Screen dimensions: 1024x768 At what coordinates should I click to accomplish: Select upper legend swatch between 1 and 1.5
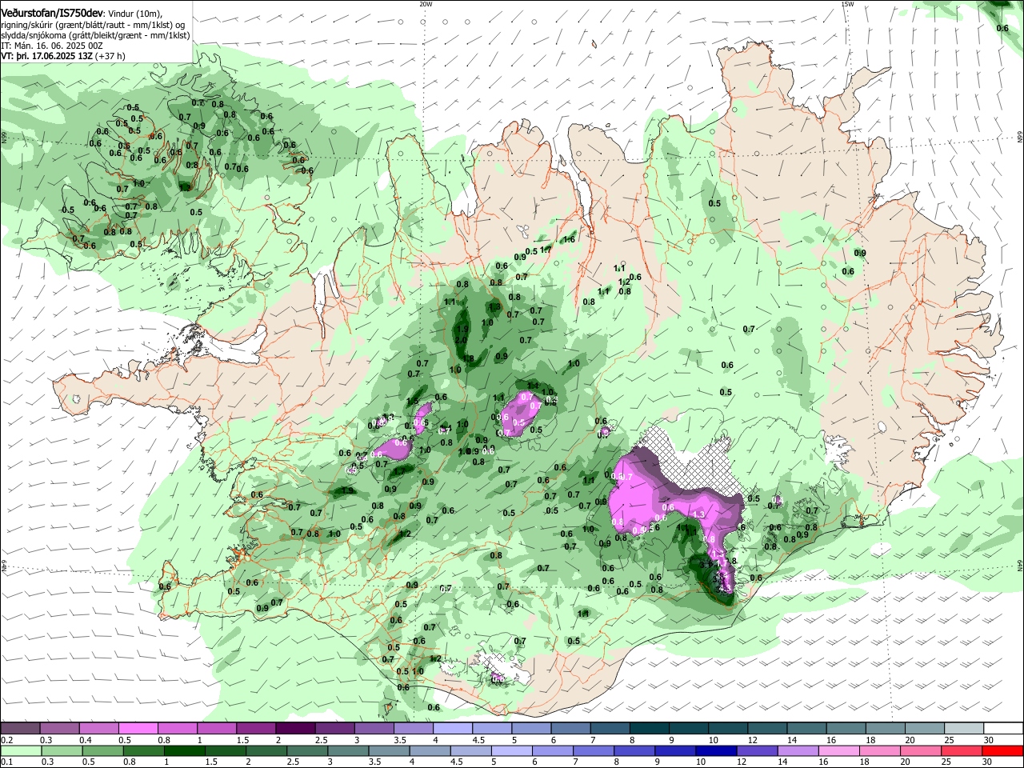(x=216, y=728)
